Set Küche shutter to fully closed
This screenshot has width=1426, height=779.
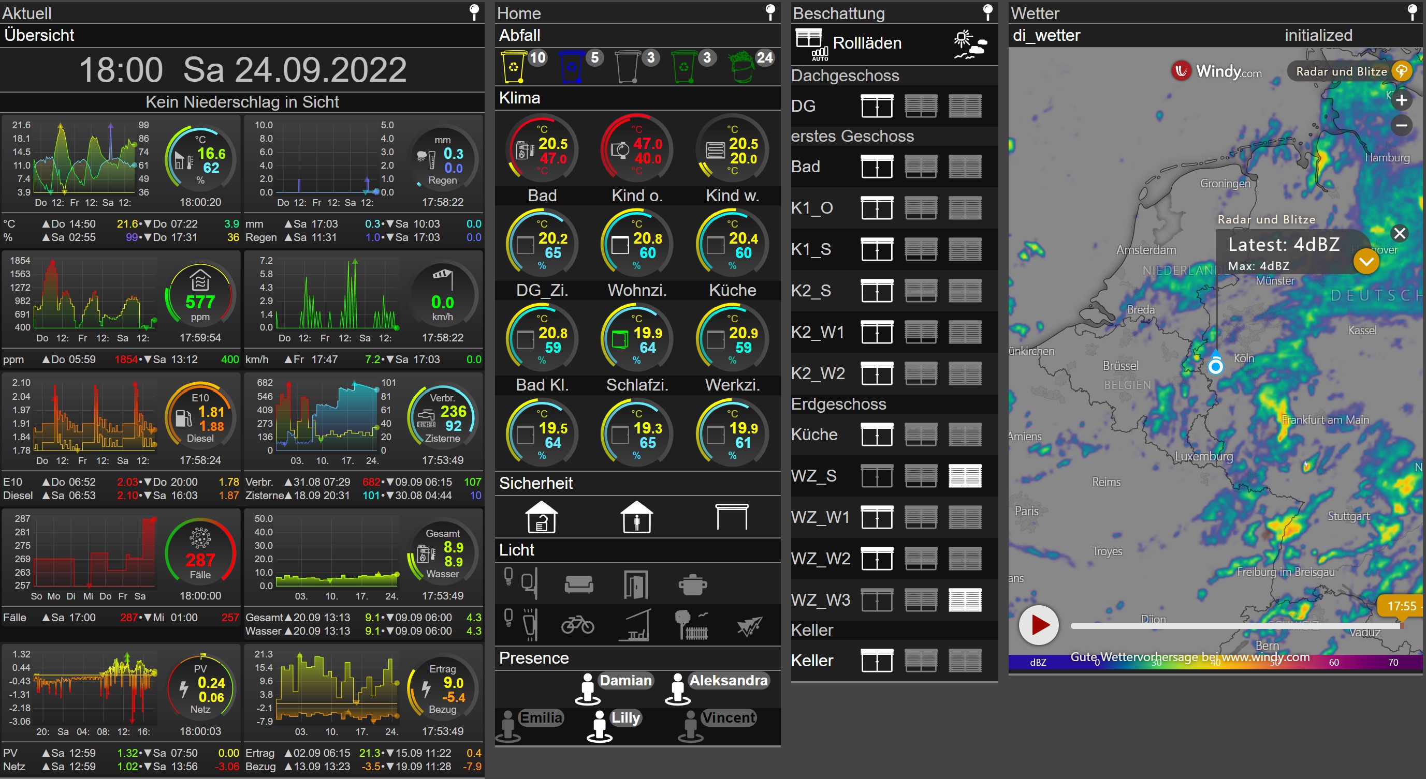(x=965, y=434)
